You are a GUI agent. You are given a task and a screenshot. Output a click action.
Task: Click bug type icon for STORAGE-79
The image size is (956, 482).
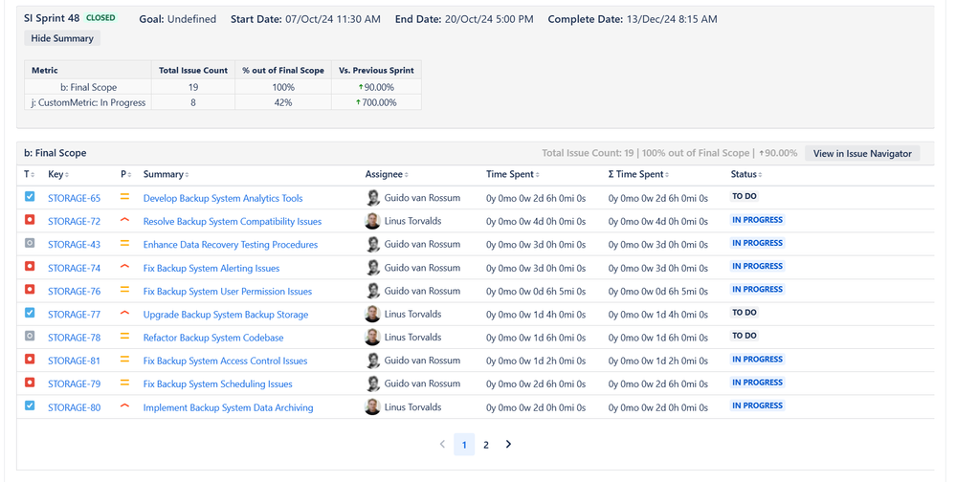(x=30, y=383)
